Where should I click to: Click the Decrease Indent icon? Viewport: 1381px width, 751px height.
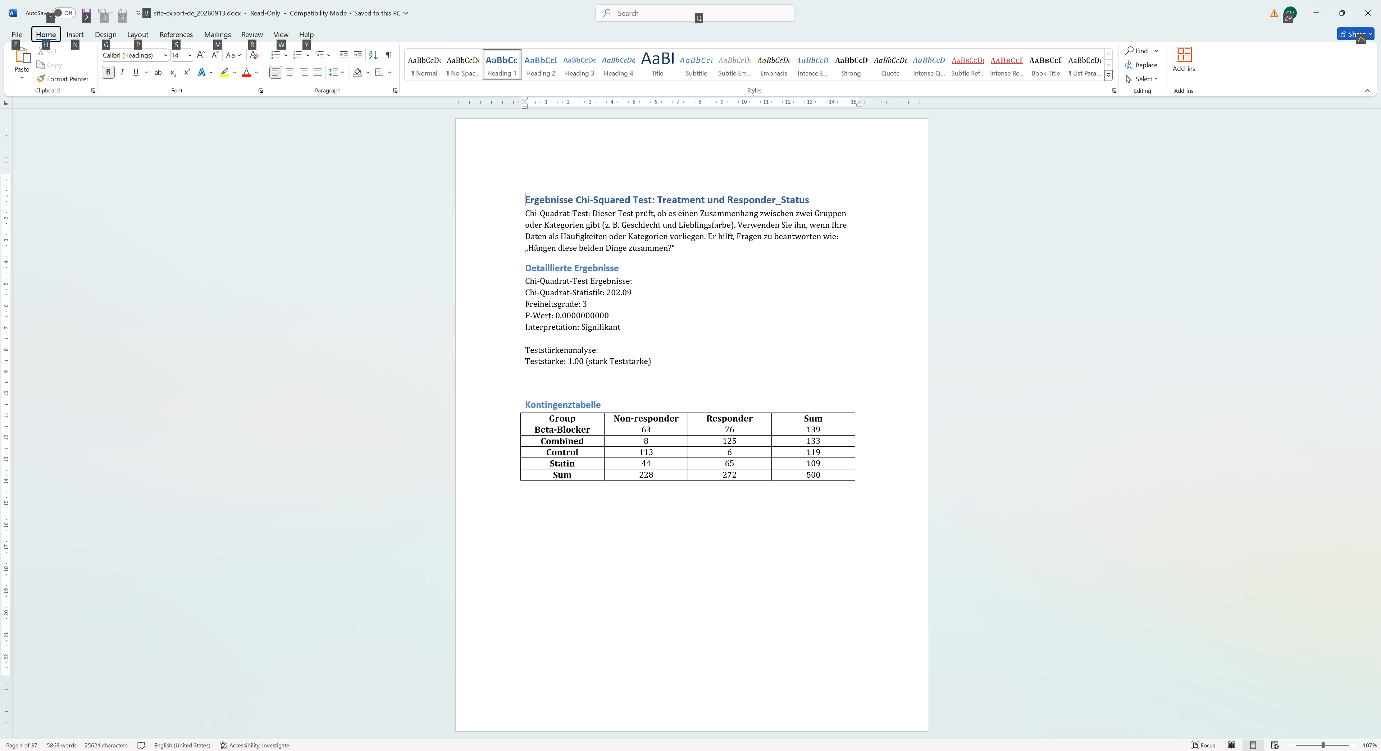coord(344,55)
